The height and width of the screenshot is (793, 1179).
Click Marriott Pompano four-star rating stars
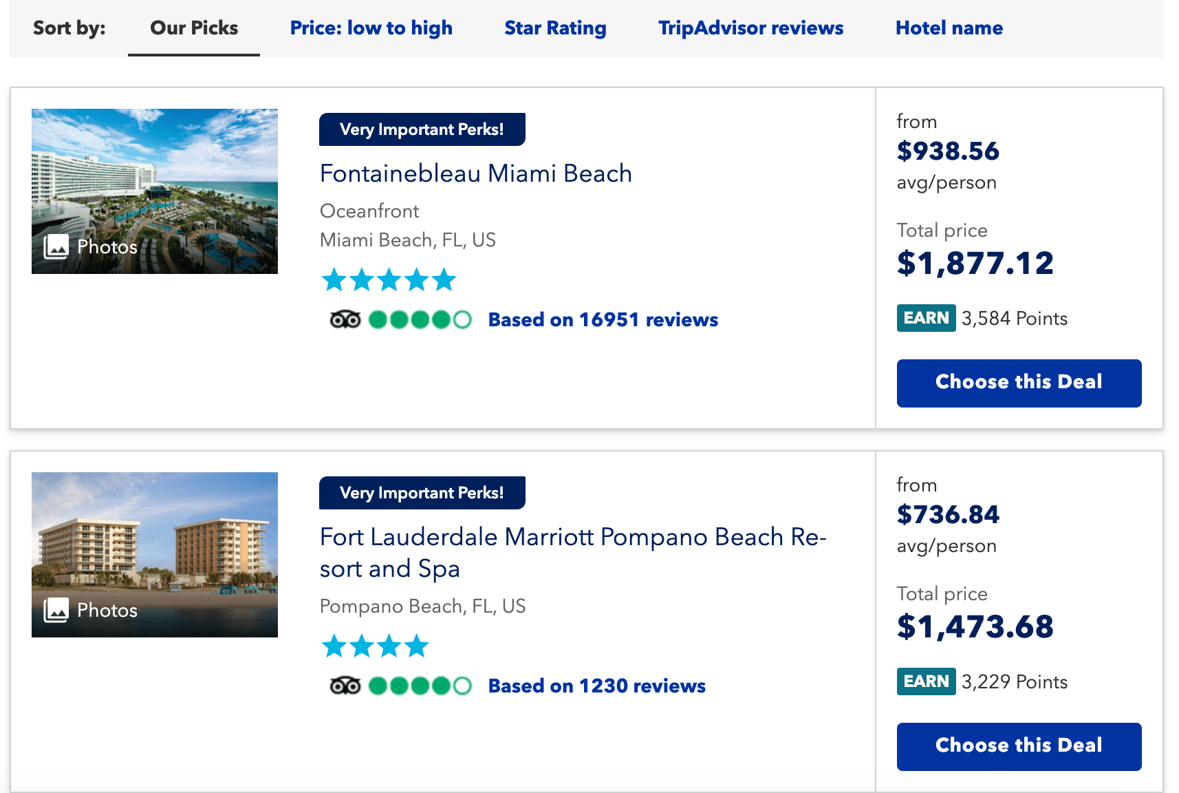coord(375,646)
